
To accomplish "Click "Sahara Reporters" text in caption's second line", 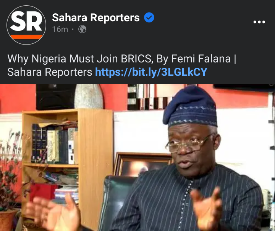I will [50, 72].
